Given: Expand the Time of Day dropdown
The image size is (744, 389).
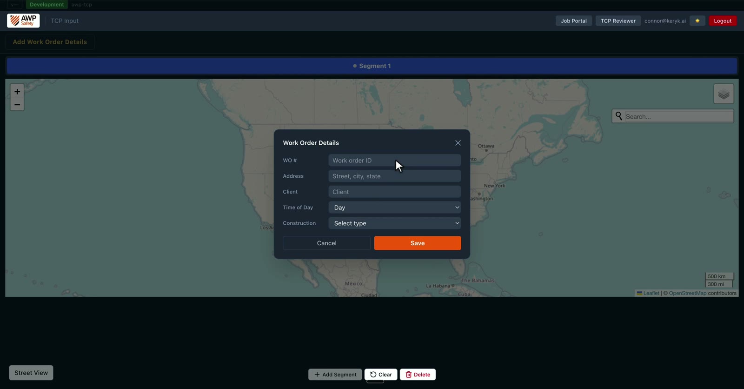Looking at the screenshot, I should [x=395, y=208].
